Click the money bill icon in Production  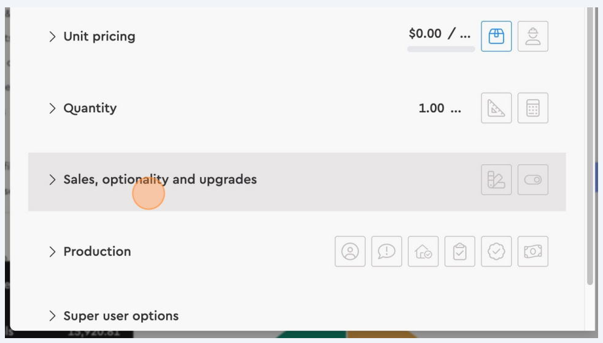tap(533, 252)
